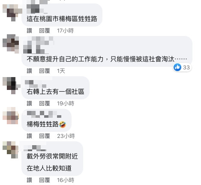Screen dimensions: 201x185
Task: Reply to the comment 在地人比較知道
Action: [x=45, y=180]
